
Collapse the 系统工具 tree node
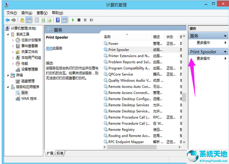click(x=8, y=34)
